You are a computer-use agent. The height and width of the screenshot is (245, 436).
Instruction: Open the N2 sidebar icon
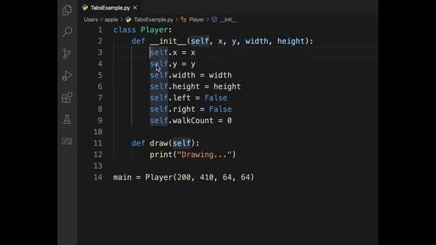67,141
